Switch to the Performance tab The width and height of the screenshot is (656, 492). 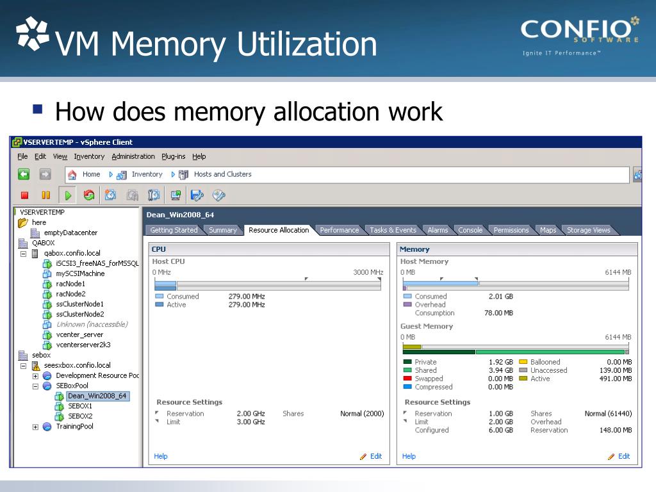(x=340, y=230)
